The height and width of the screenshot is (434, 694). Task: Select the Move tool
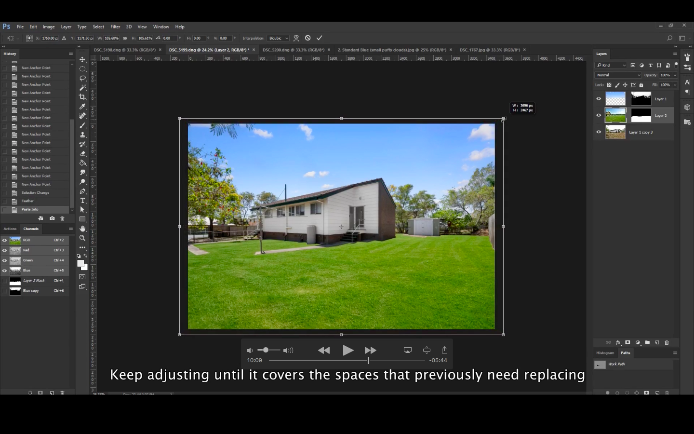[x=82, y=59]
